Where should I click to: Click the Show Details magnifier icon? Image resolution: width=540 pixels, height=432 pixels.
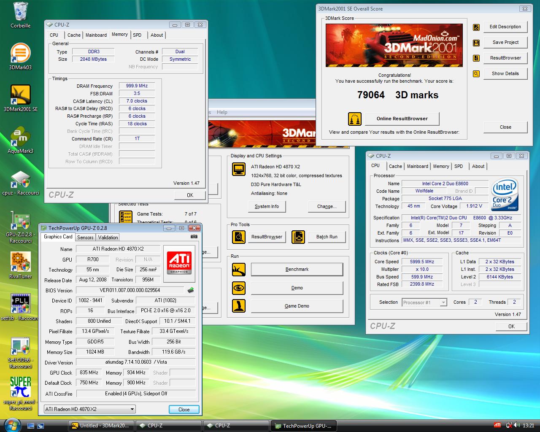476,74
